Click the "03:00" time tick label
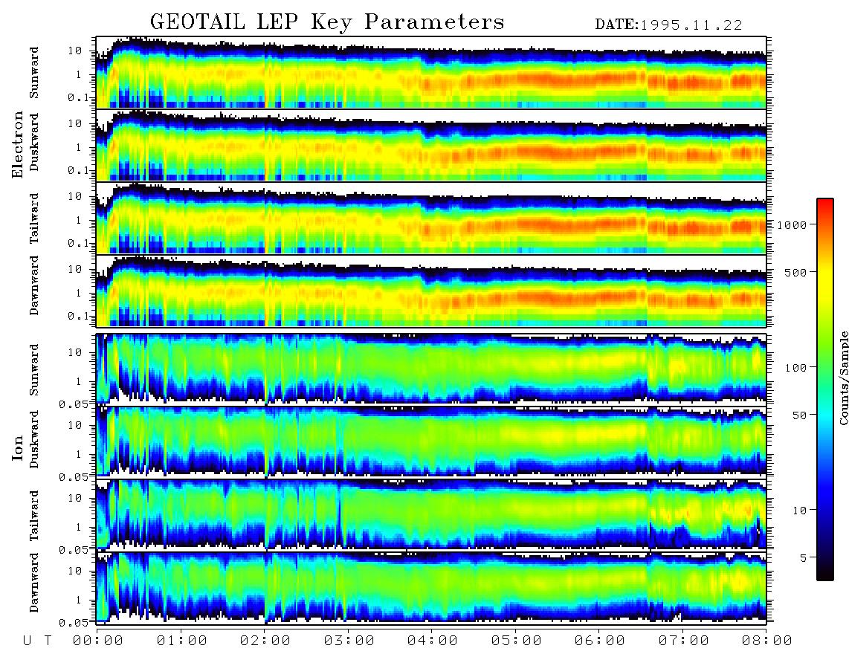The height and width of the screenshot is (654, 849). pos(349,641)
